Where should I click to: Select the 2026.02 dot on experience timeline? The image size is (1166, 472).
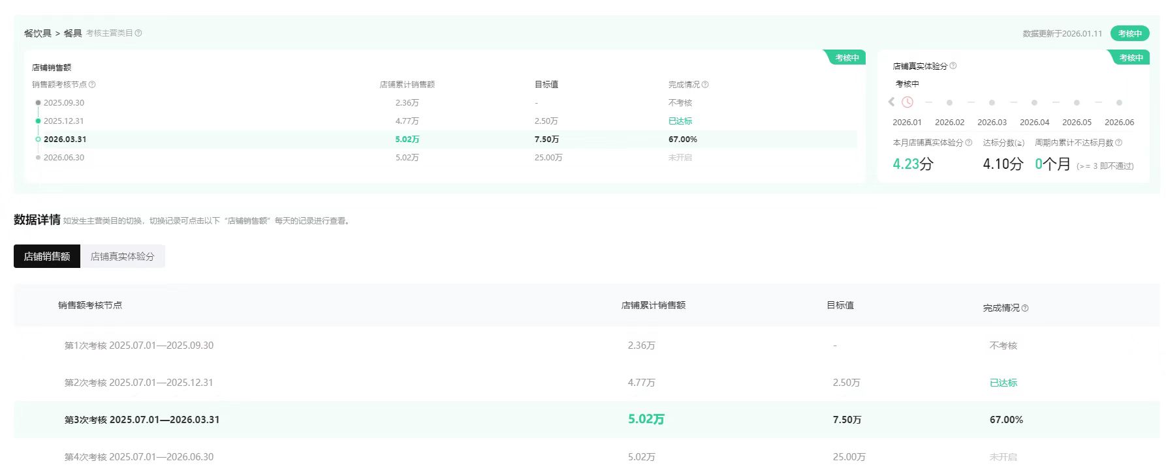[x=949, y=103]
